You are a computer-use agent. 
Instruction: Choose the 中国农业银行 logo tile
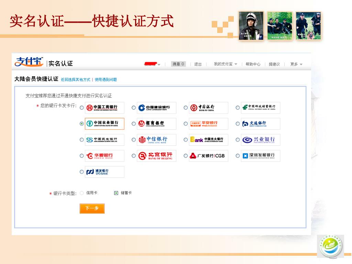tap(104, 124)
